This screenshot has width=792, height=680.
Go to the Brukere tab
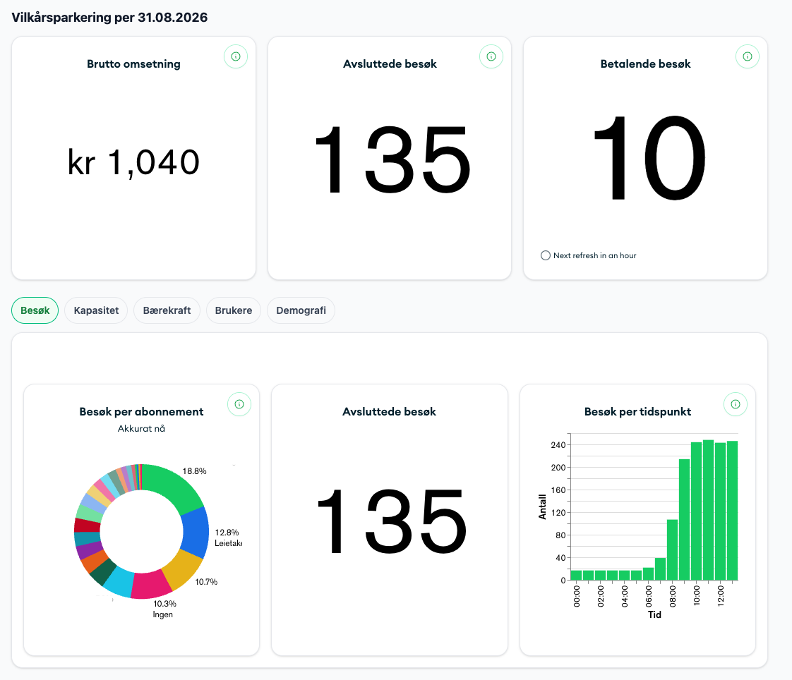point(234,310)
